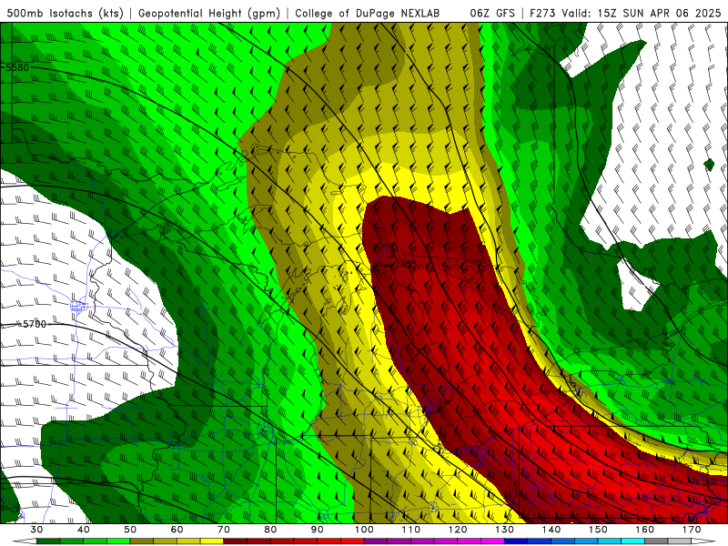Click the 5580 height contour label

point(17,67)
